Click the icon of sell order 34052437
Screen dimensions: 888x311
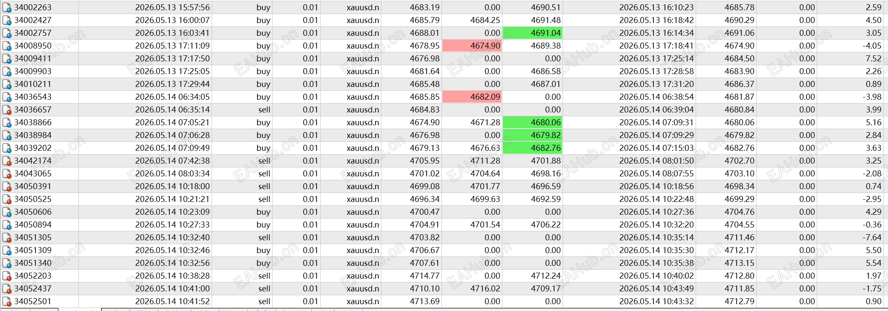(7, 289)
